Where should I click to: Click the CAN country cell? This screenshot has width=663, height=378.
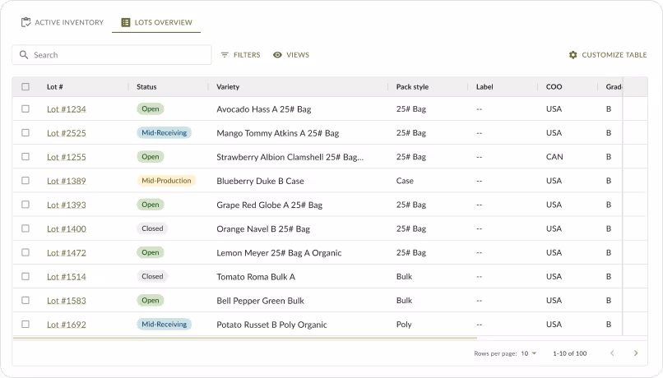(554, 157)
